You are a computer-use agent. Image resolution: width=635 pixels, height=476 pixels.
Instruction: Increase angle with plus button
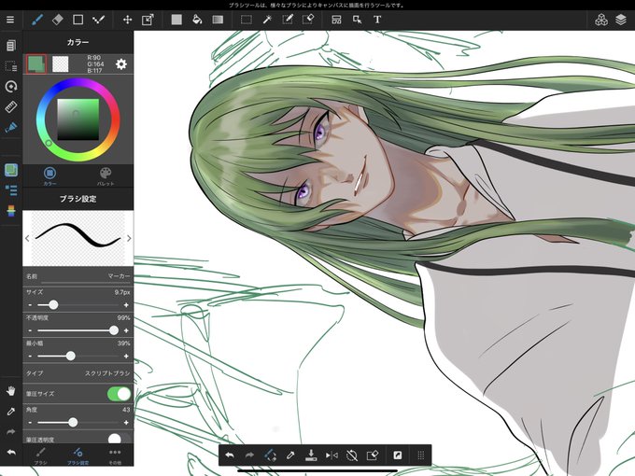click(x=126, y=422)
